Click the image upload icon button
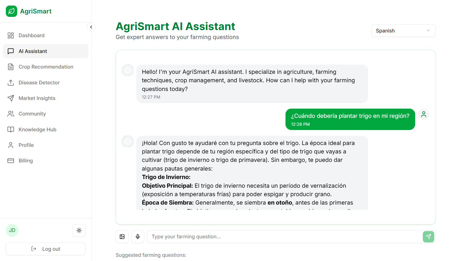This screenshot has height=261, width=458. 122,237
